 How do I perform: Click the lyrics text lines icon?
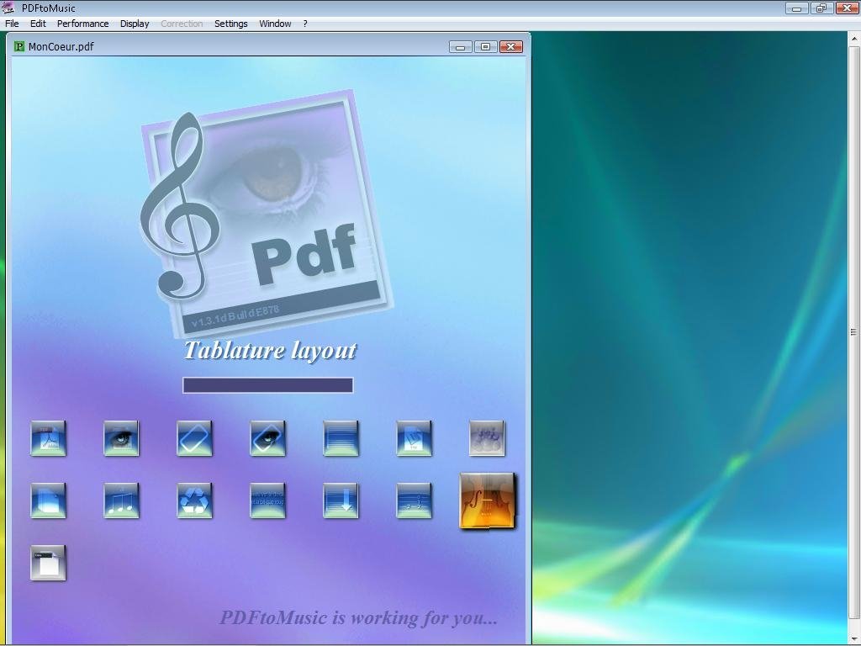coord(267,500)
